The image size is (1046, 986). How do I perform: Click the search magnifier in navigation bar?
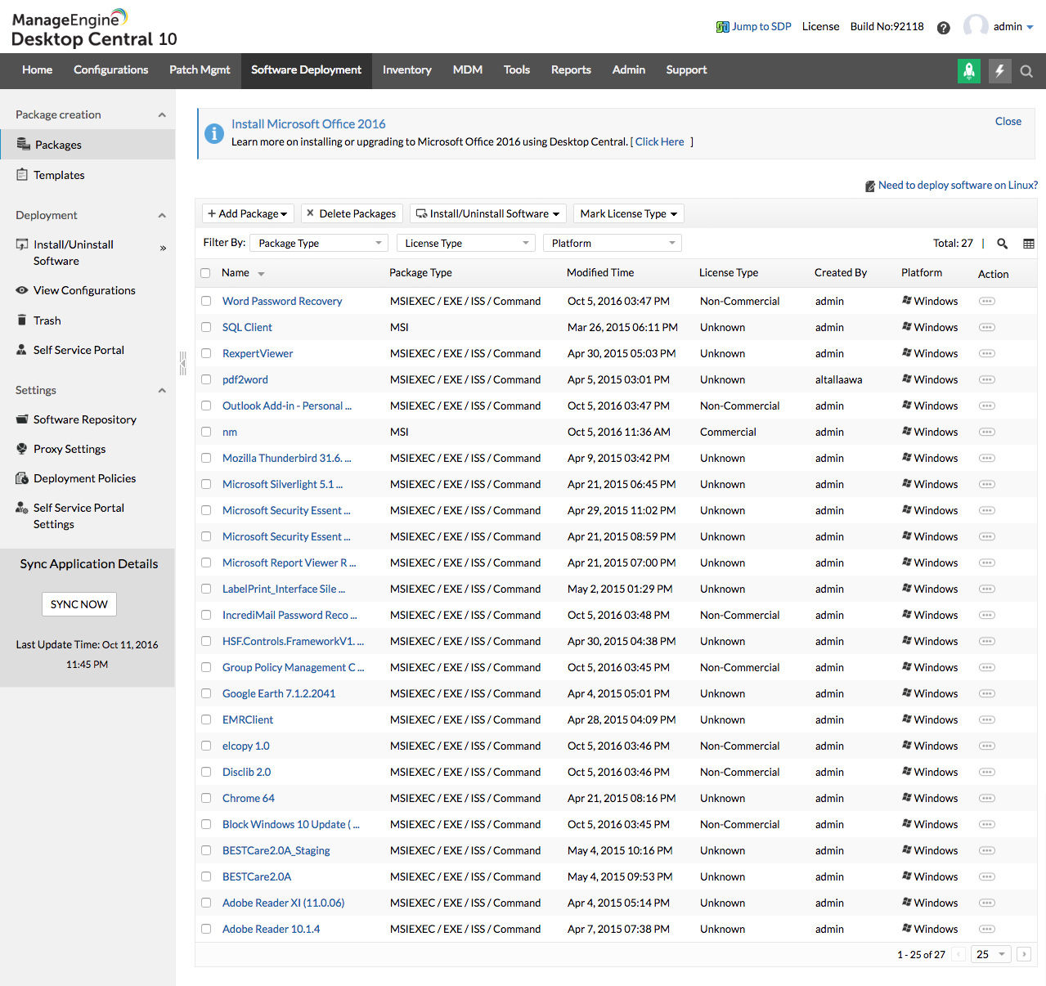(x=1026, y=72)
